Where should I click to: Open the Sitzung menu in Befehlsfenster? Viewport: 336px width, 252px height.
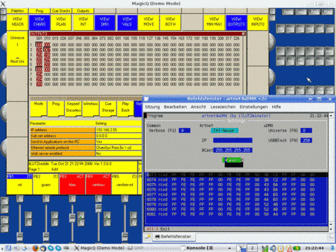152,107
